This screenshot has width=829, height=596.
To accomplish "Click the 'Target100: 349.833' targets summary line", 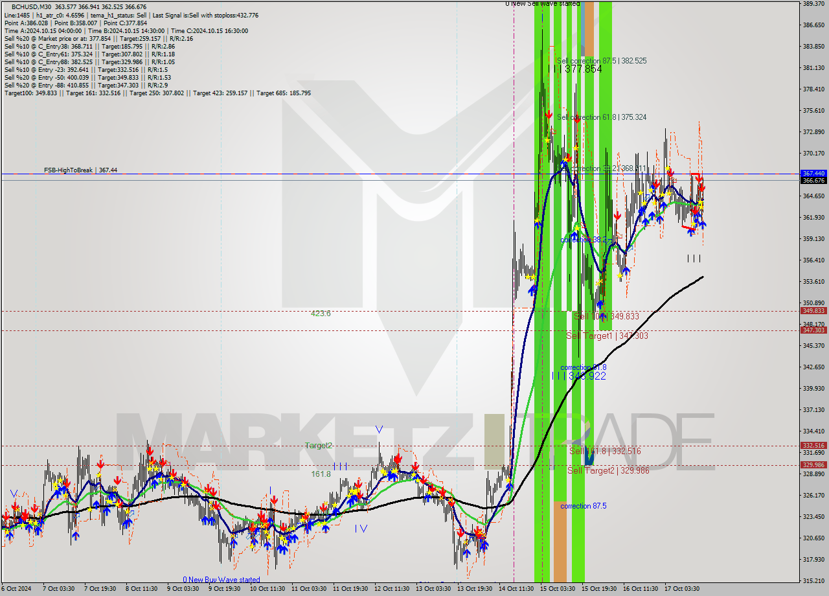I will [157, 93].
